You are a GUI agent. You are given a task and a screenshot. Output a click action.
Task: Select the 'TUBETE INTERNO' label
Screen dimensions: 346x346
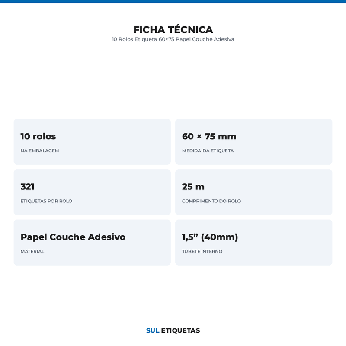[202, 251]
